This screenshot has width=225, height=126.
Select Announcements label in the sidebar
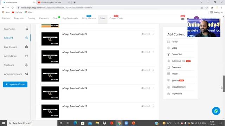pos(13,74)
